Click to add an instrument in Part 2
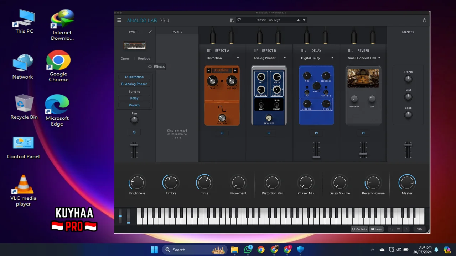Screen dimensions: 456x256 point(177,134)
